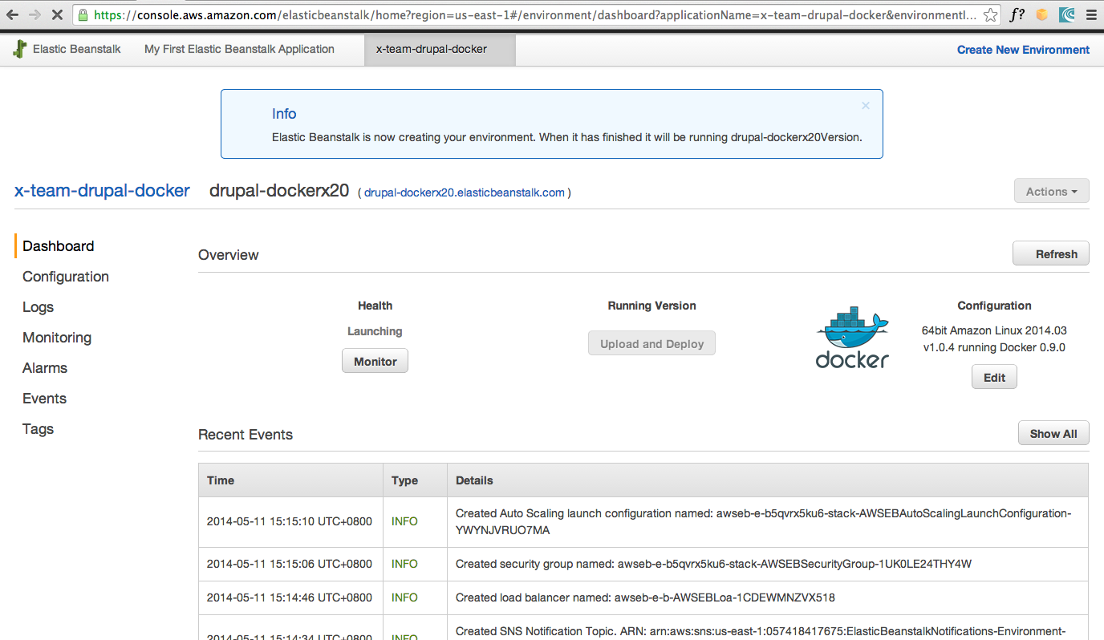Click the Created SNS Notification Topic text
1104x640 pixels.
pyautogui.click(x=760, y=631)
